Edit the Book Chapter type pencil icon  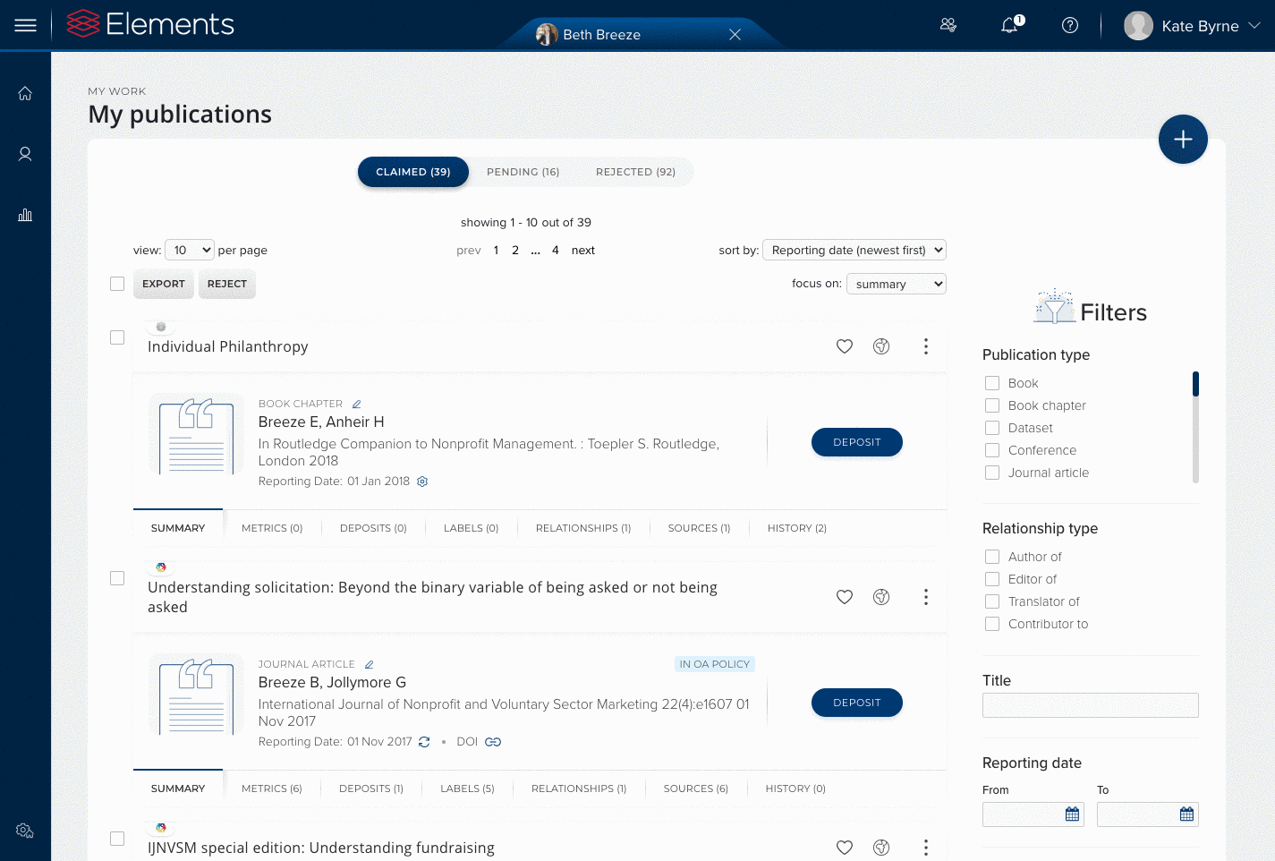[356, 404]
